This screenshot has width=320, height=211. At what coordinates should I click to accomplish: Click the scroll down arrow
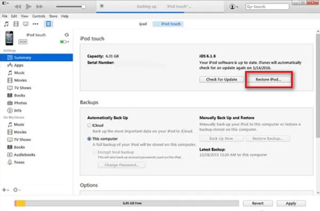318,193
